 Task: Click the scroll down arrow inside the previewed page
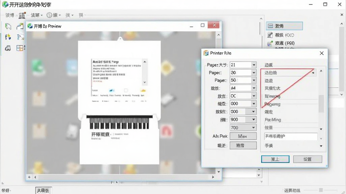tap(145, 82)
